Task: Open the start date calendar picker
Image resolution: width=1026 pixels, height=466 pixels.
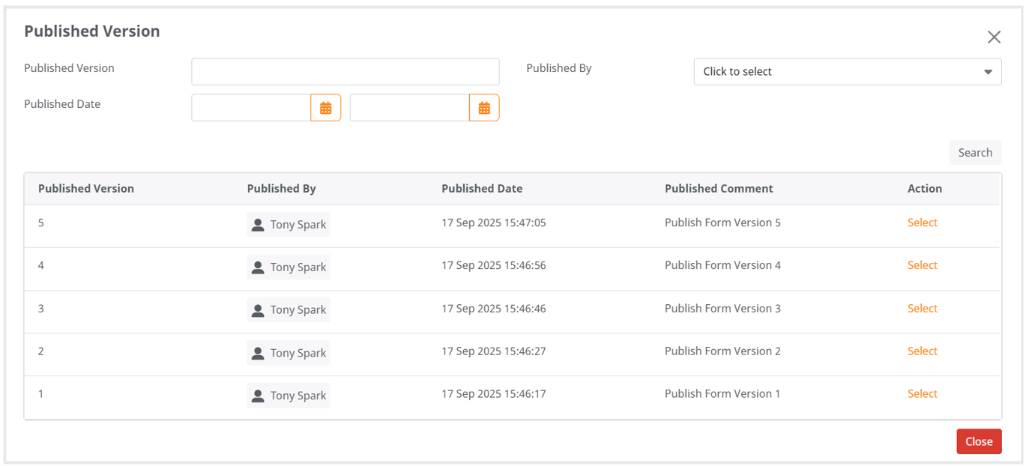Action: coord(326,108)
